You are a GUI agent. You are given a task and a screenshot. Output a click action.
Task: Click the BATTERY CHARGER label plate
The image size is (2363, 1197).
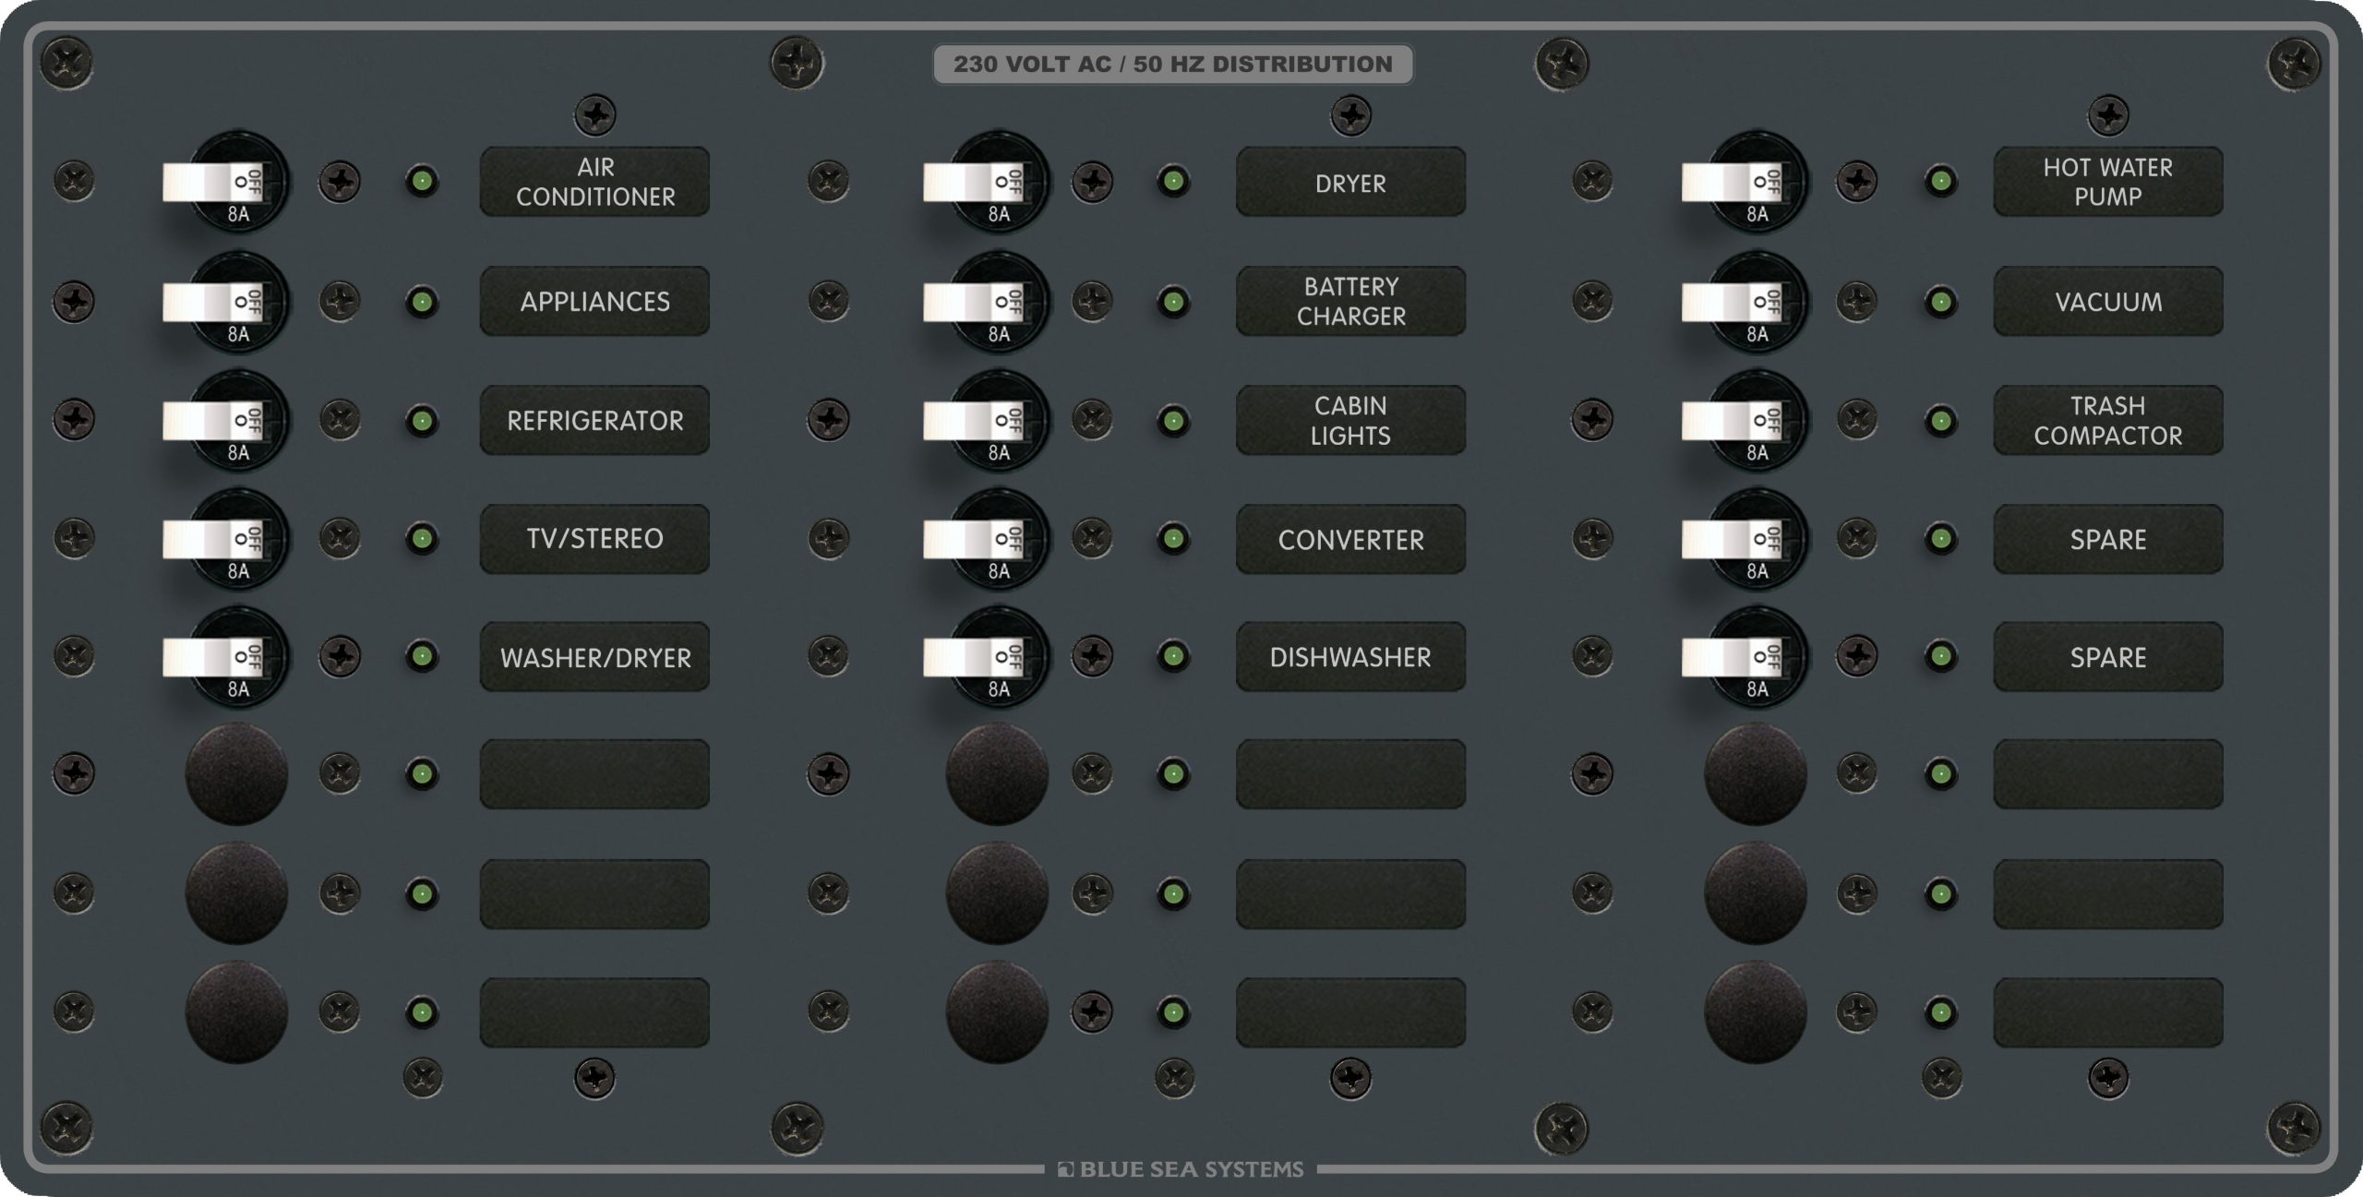coord(1350,301)
